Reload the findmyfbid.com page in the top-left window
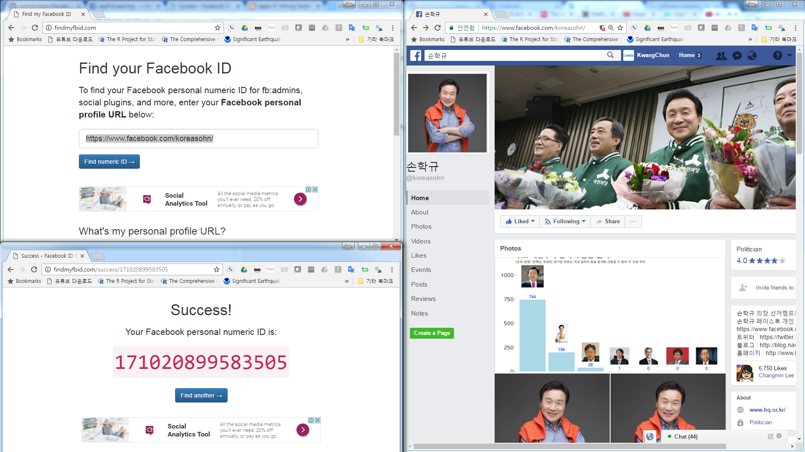The width and height of the screenshot is (805, 452). click(x=35, y=28)
